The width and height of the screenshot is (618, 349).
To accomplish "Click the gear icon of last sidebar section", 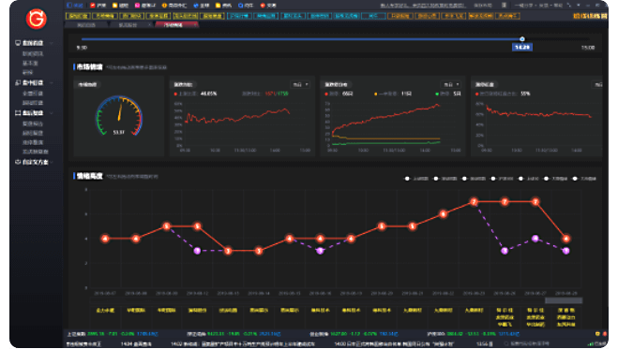I will point(18,162).
